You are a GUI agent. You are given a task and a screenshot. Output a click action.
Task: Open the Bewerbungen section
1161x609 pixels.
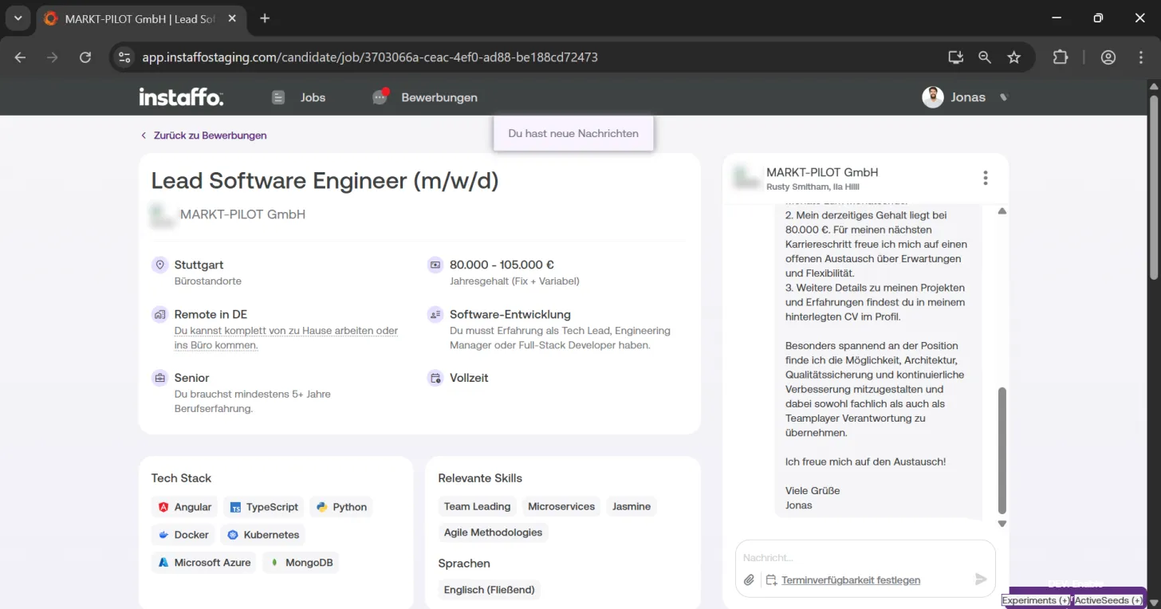click(439, 97)
